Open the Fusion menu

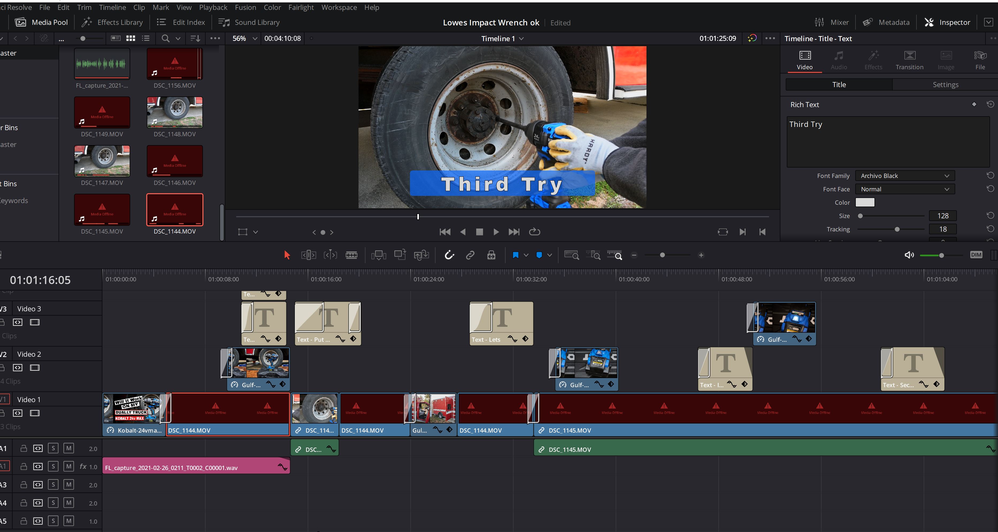(x=245, y=7)
